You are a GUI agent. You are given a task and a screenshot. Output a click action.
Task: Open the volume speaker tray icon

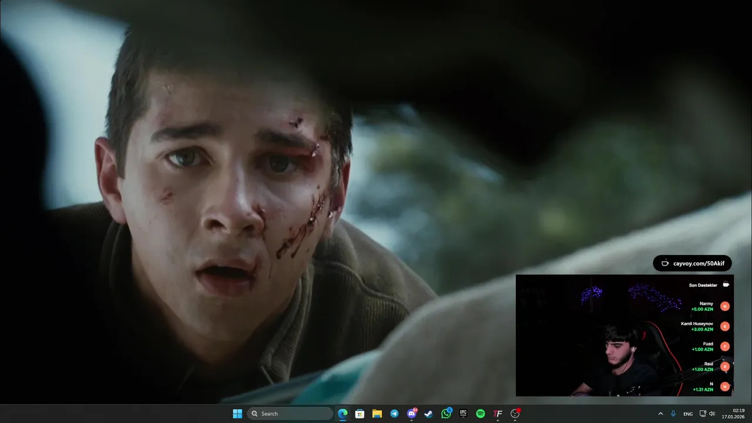(x=712, y=414)
